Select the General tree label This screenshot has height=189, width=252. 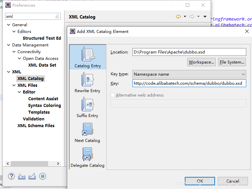tap(19, 25)
